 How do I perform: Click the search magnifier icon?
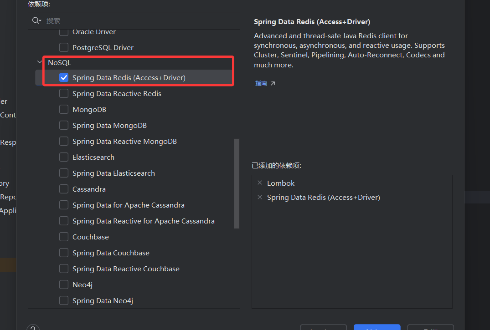[36, 20]
